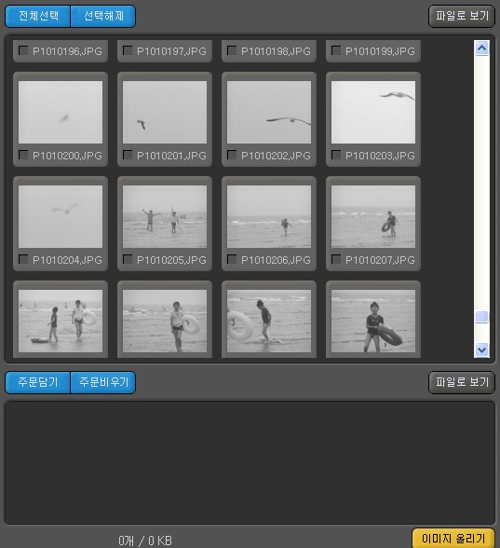Click the P1010196.JPG file name
Screen dimensions: 500x548
[x=67, y=51]
